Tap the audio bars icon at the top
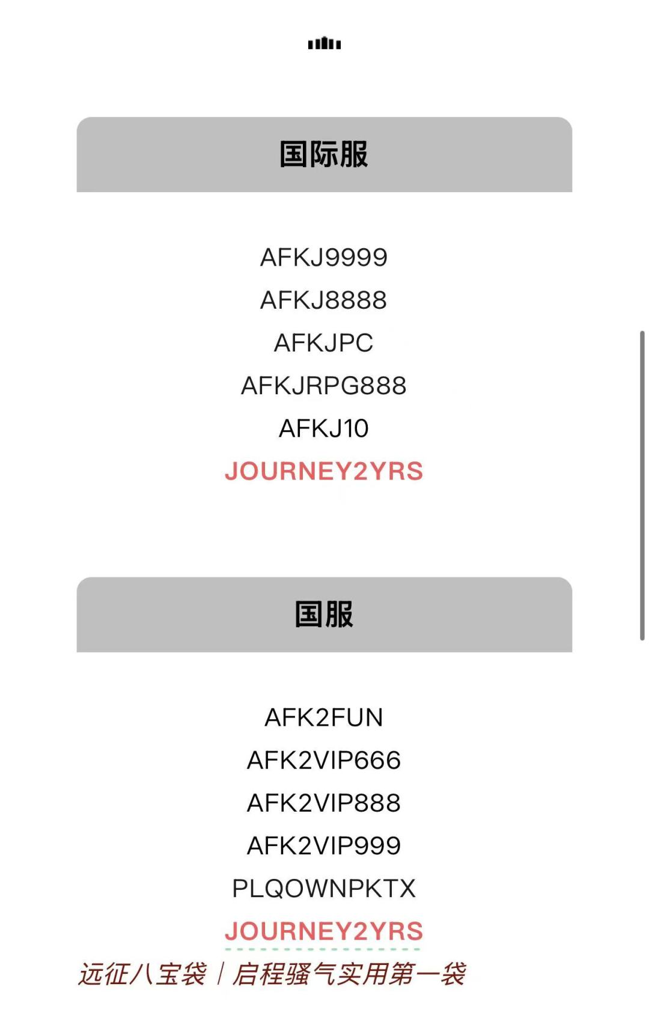 [x=324, y=43]
